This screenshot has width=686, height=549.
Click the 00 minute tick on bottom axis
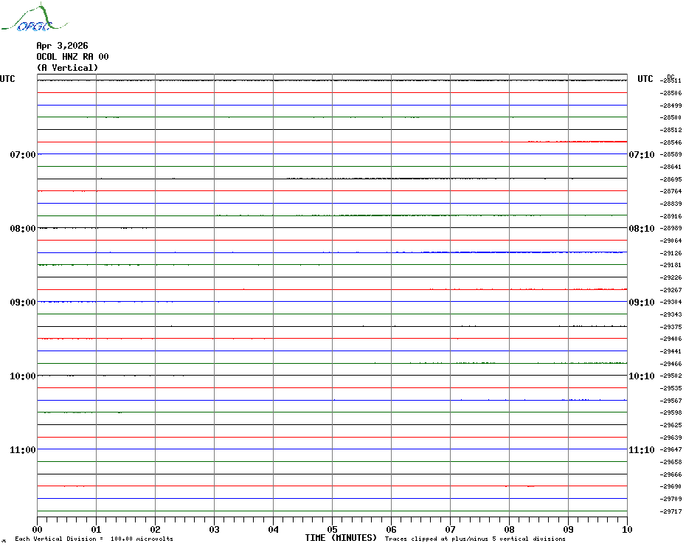tap(38, 529)
